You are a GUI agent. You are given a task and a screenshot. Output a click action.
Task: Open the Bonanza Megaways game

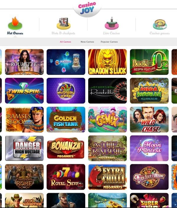pyautogui.click(x=66, y=148)
